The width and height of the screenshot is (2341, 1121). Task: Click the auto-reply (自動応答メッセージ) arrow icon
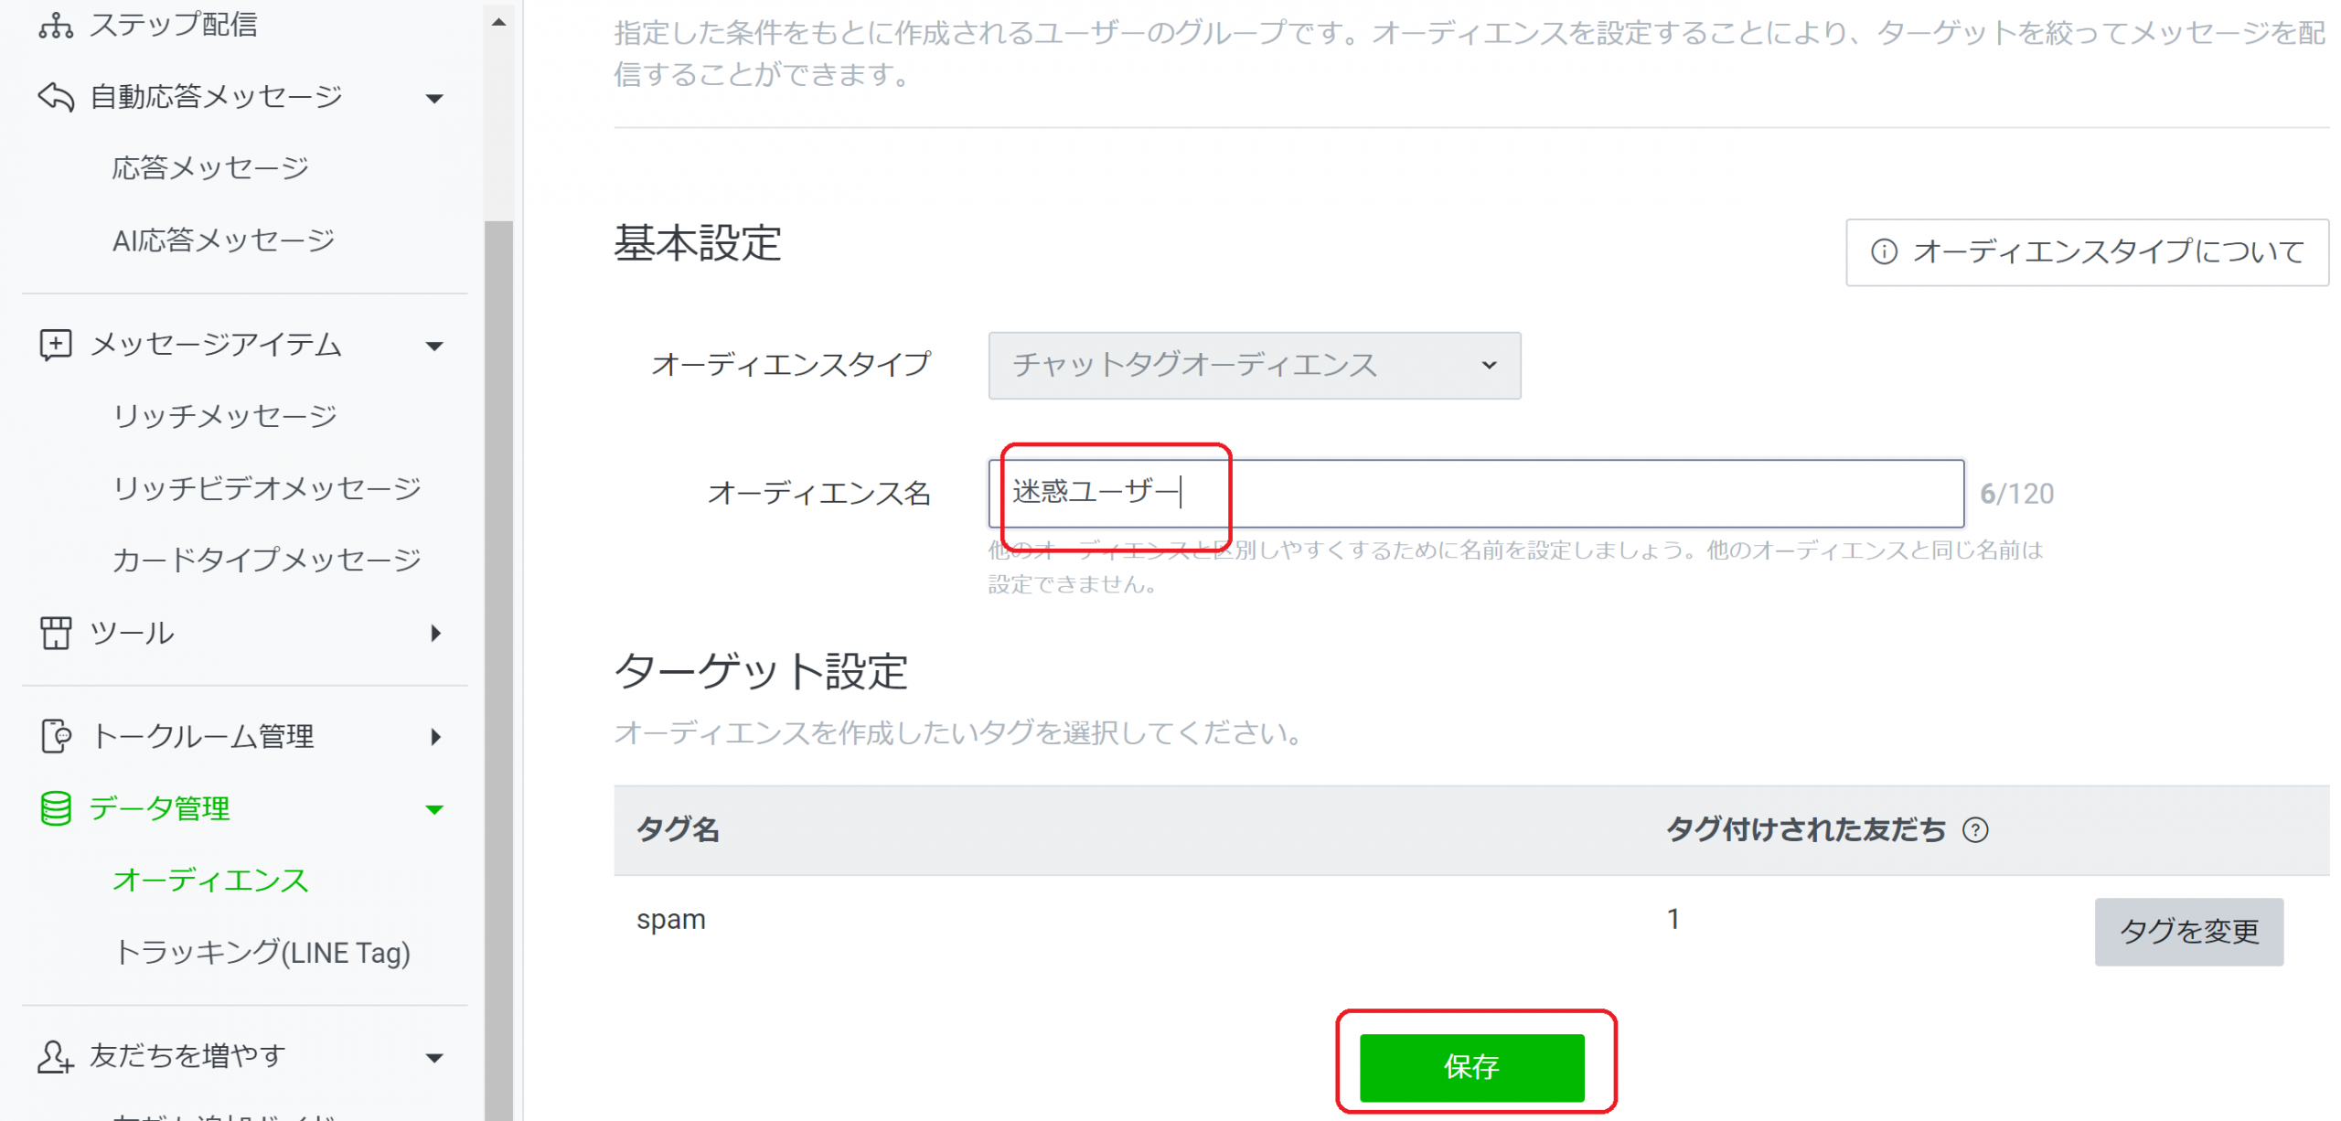point(56,96)
